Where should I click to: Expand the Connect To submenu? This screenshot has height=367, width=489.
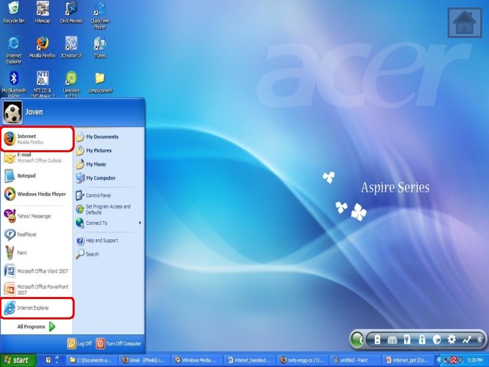pyautogui.click(x=108, y=223)
